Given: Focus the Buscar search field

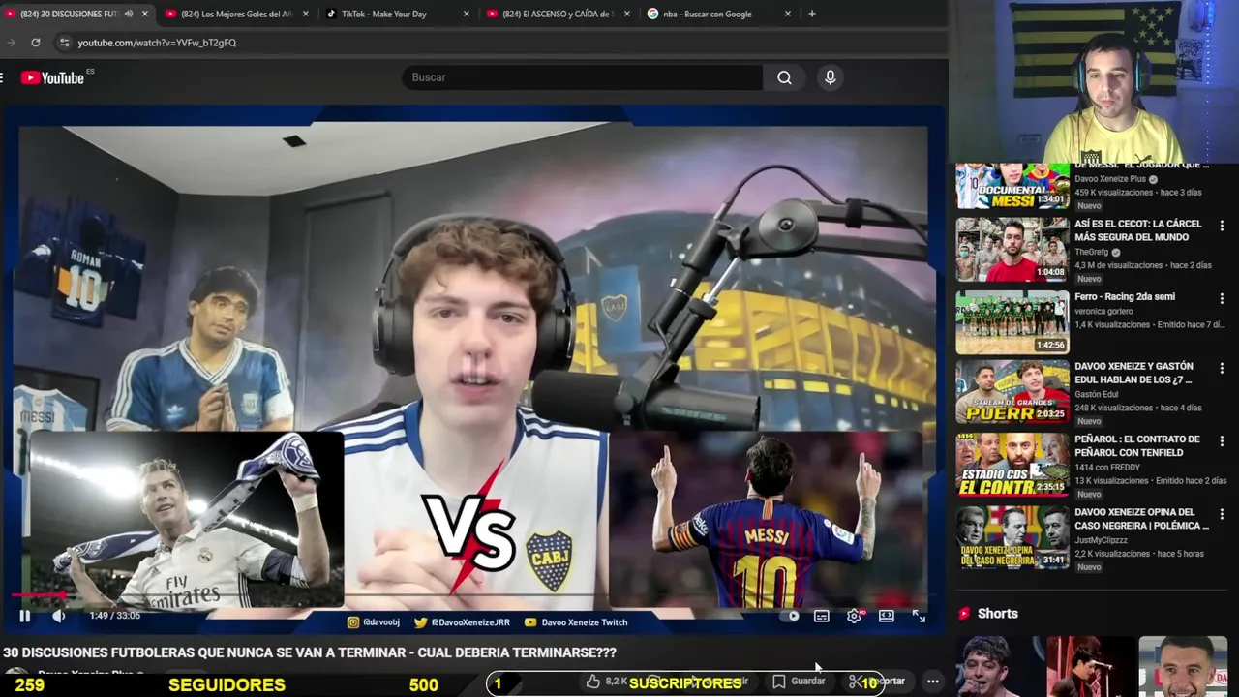Looking at the screenshot, I should (x=583, y=77).
